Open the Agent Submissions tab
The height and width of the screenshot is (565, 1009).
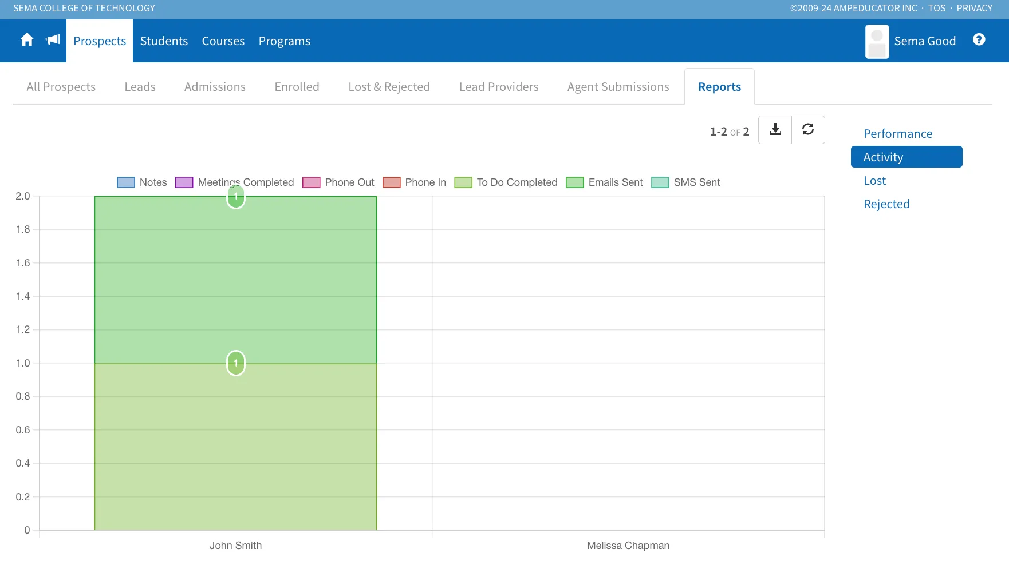pos(618,87)
